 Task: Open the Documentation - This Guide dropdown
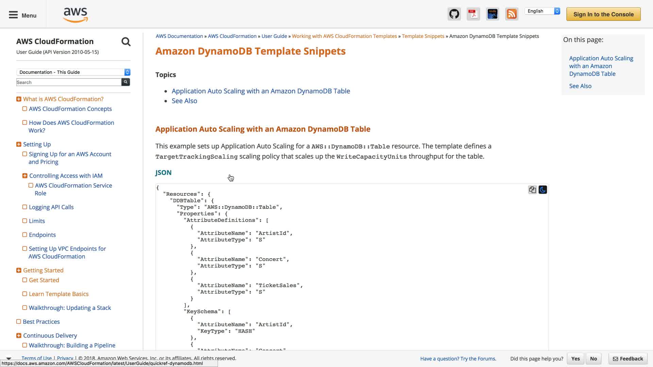(73, 72)
